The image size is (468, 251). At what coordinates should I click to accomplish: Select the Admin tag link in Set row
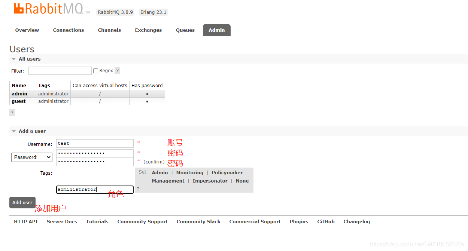[x=160, y=172]
